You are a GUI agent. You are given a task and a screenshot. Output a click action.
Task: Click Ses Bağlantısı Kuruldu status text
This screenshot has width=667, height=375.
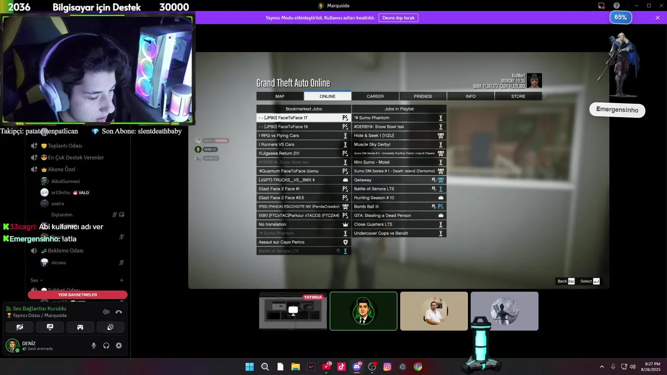pos(39,308)
